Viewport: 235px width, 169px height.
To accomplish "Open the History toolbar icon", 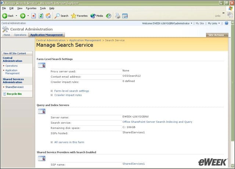I will (x=109, y=16).
